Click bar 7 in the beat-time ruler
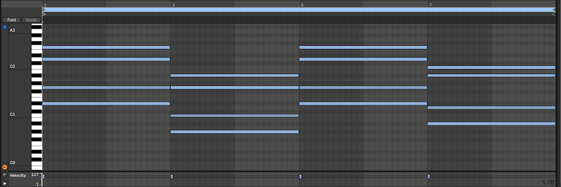The image size is (561, 187). coord(431,5)
